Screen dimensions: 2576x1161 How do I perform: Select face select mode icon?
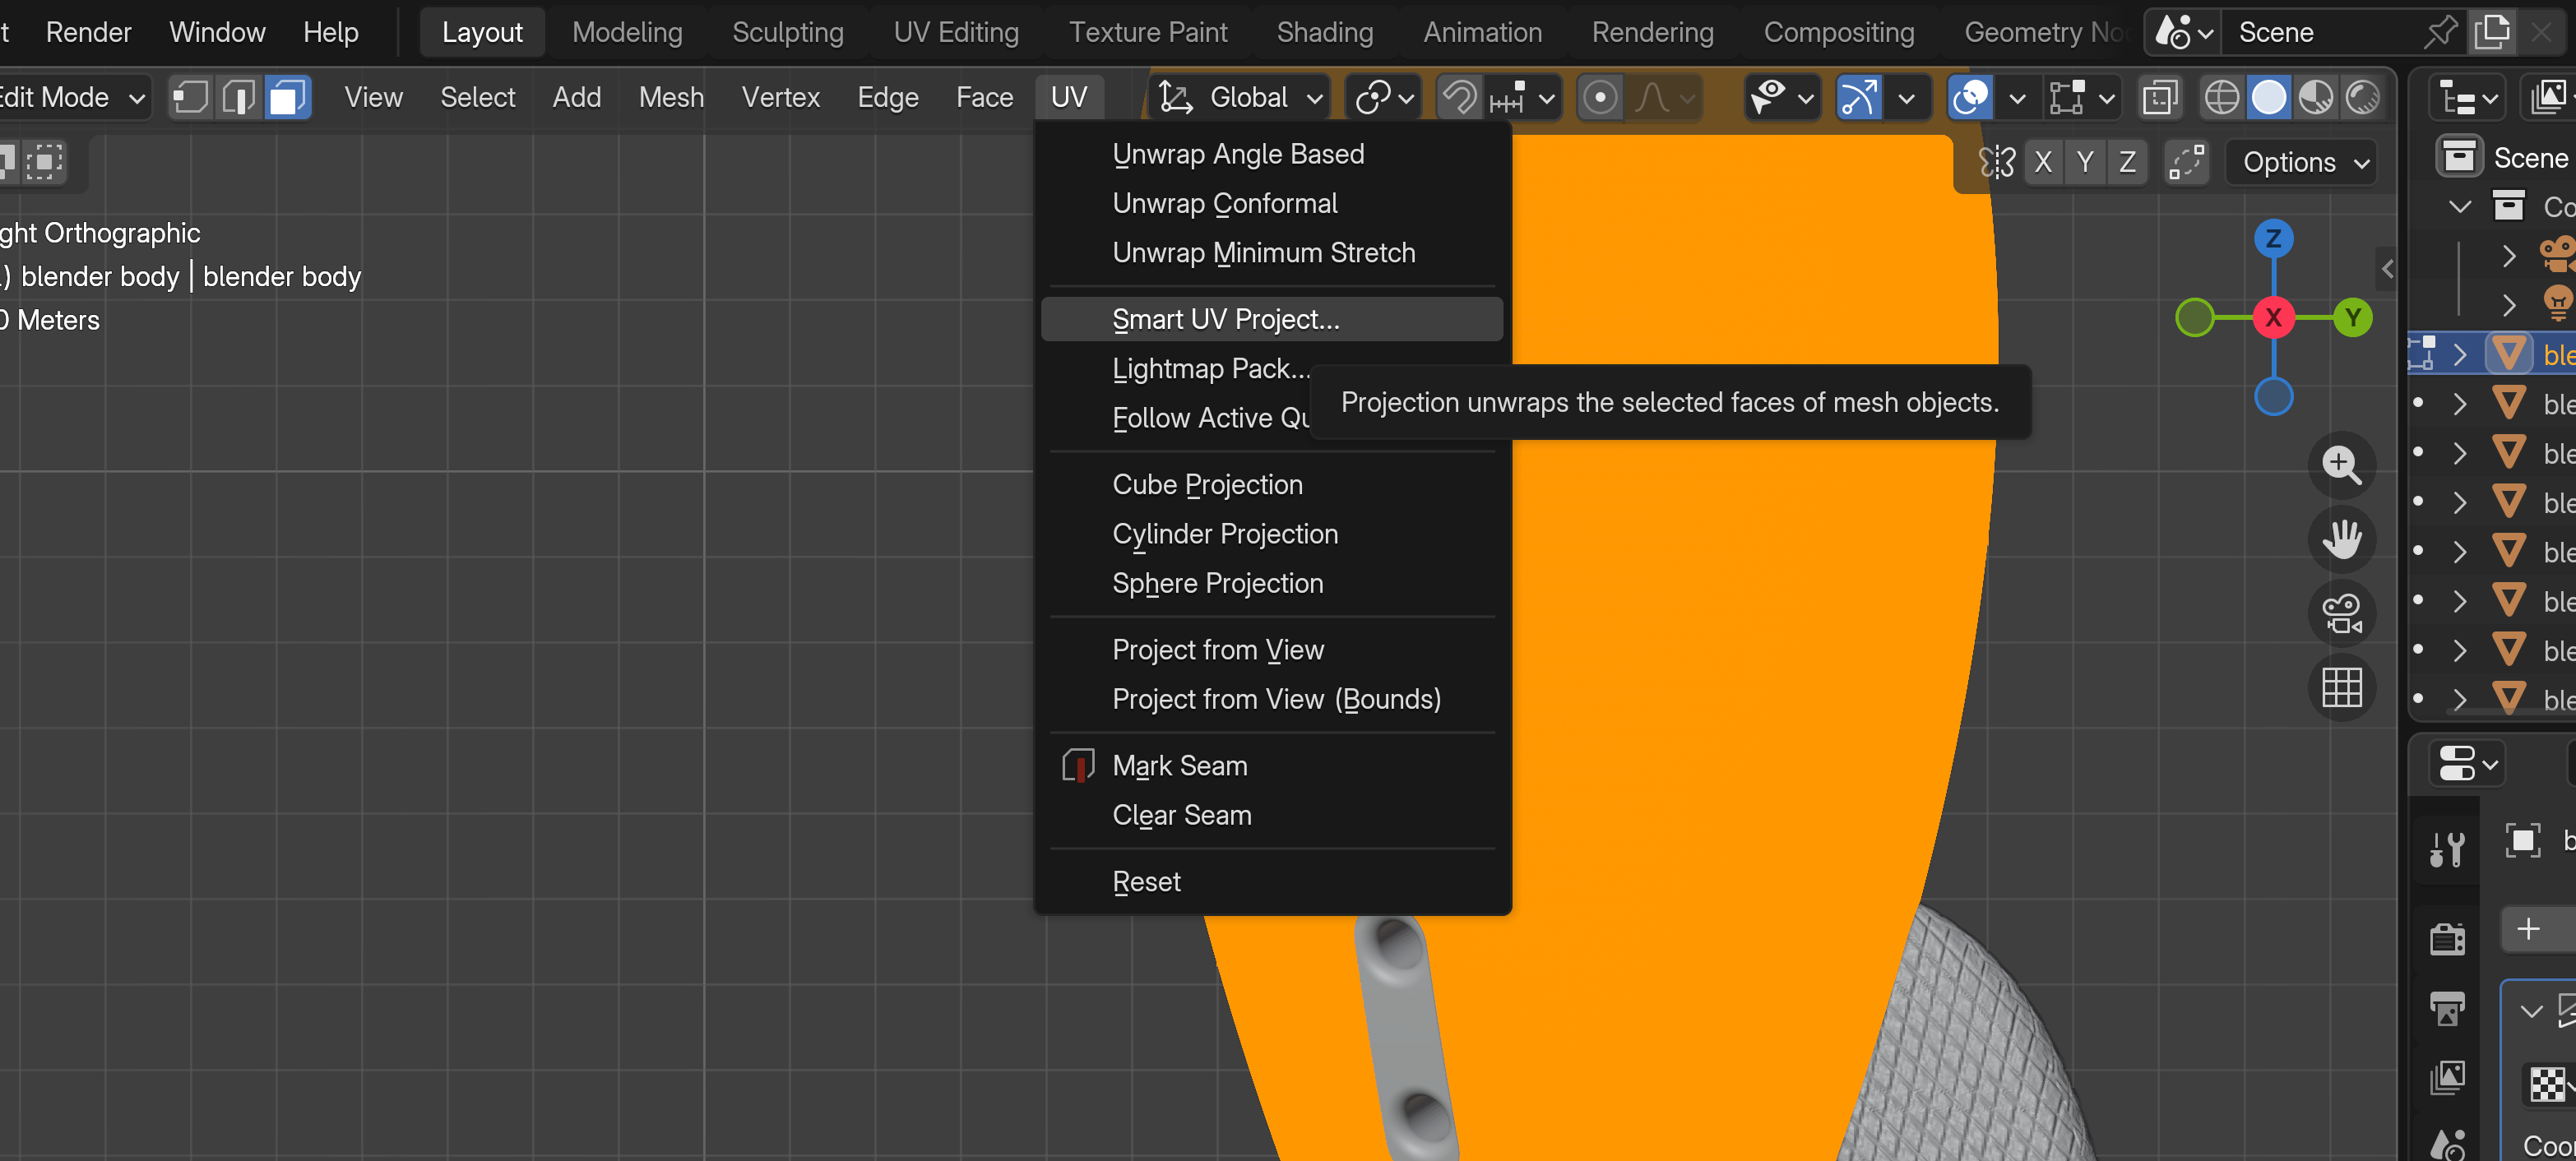(287, 98)
